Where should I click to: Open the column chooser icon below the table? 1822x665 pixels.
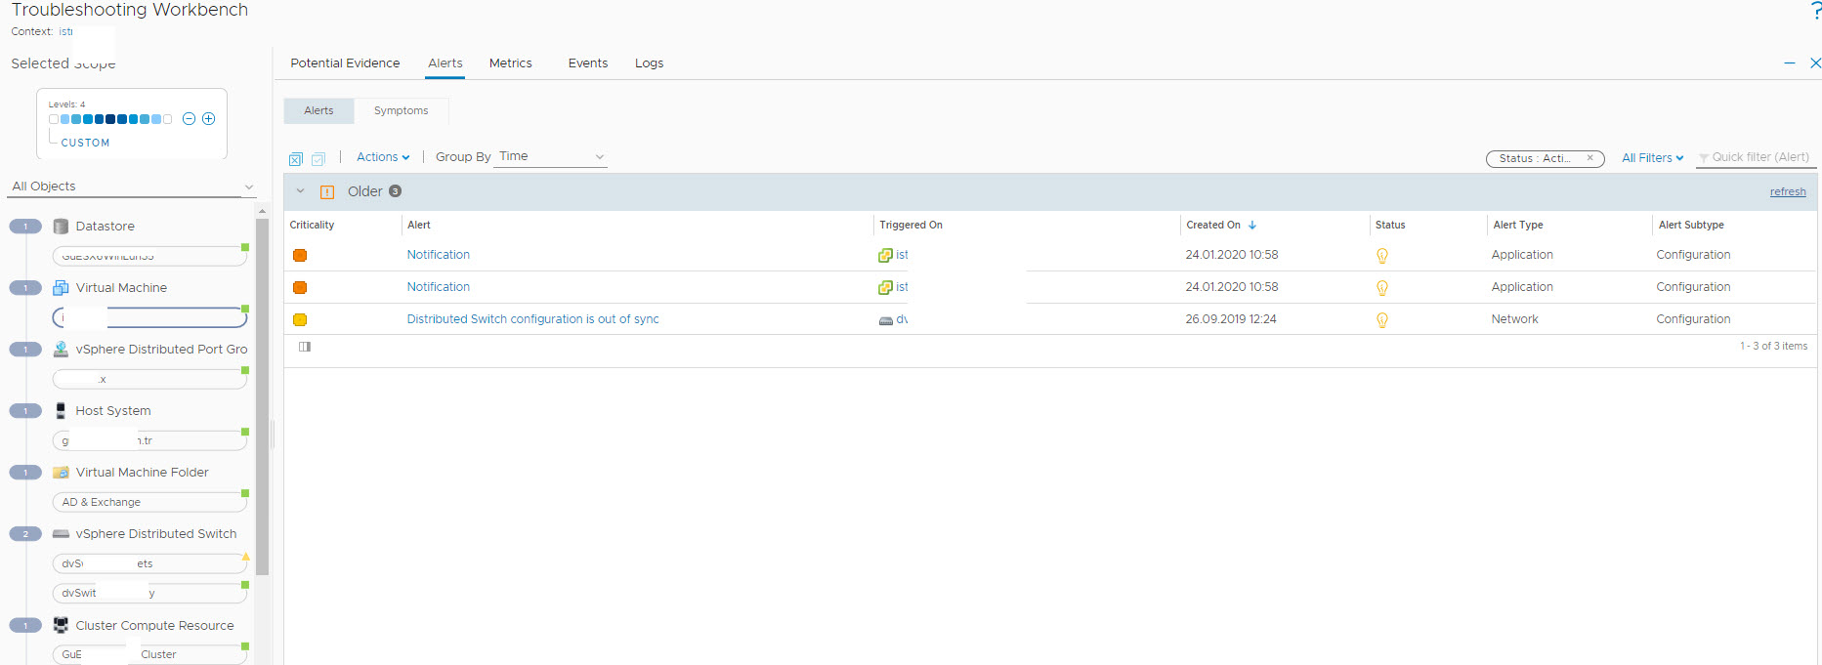tap(305, 347)
